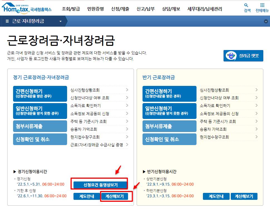Click the '22.6.1.~11.30. date text

pos(30,196)
